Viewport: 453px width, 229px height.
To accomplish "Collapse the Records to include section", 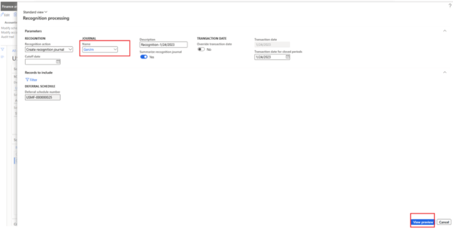I will tap(445, 72).
